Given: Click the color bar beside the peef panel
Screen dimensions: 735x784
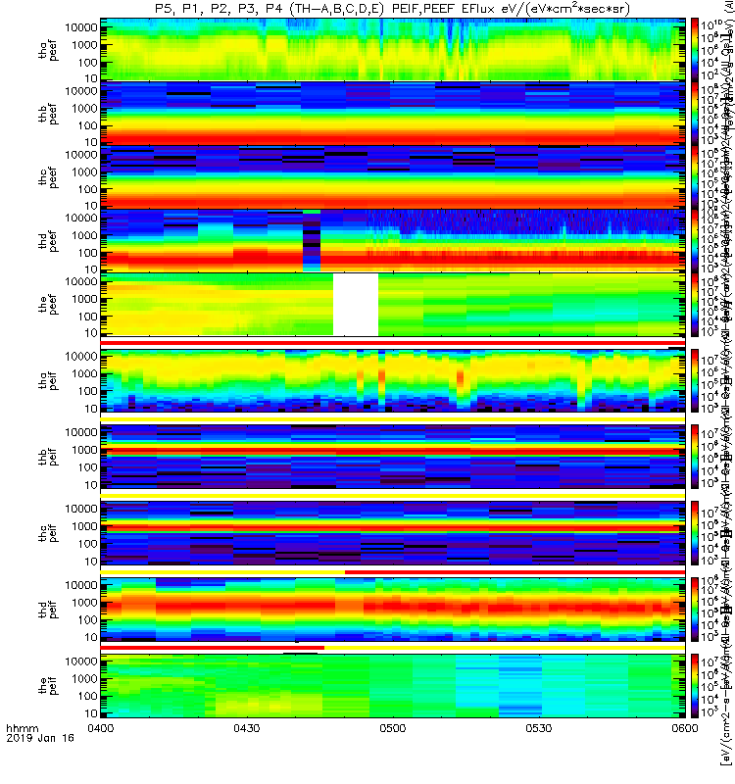Looking at the screenshot, I should (x=695, y=305).
